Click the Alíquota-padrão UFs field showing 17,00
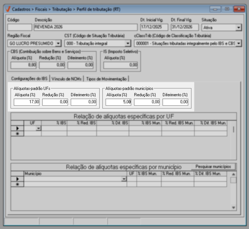Image resolution: width=249 pixels, height=229 pixels. [27, 102]
